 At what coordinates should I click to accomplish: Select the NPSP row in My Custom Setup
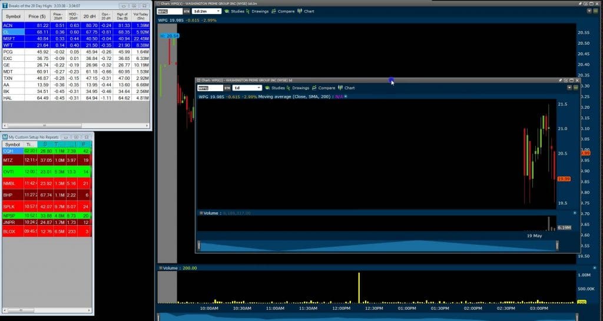(47, 216)
